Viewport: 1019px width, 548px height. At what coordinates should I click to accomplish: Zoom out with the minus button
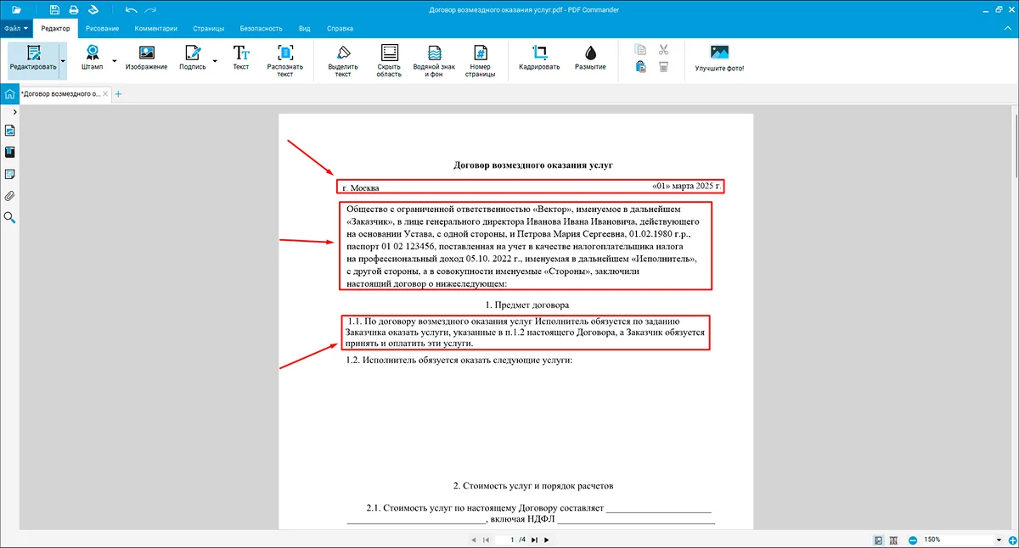(913, 540)
